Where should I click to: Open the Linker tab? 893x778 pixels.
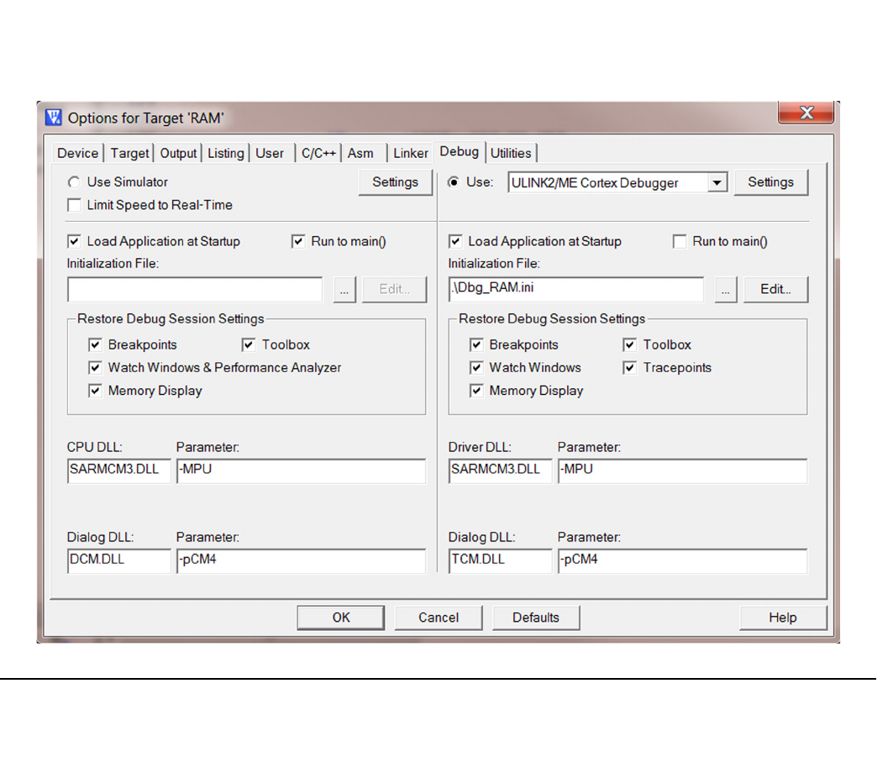(x=410, y=153)
